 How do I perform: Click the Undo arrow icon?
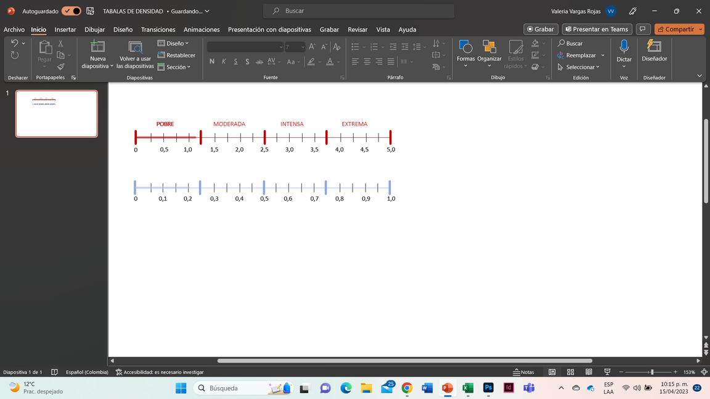(15, 43)
